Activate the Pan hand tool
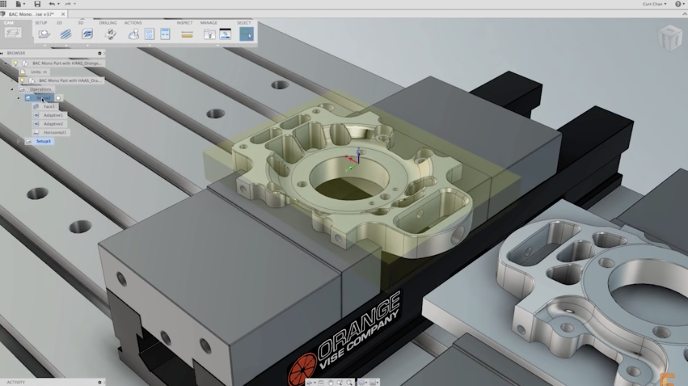This screenshot has width=688, height=386. coord(330,382)
